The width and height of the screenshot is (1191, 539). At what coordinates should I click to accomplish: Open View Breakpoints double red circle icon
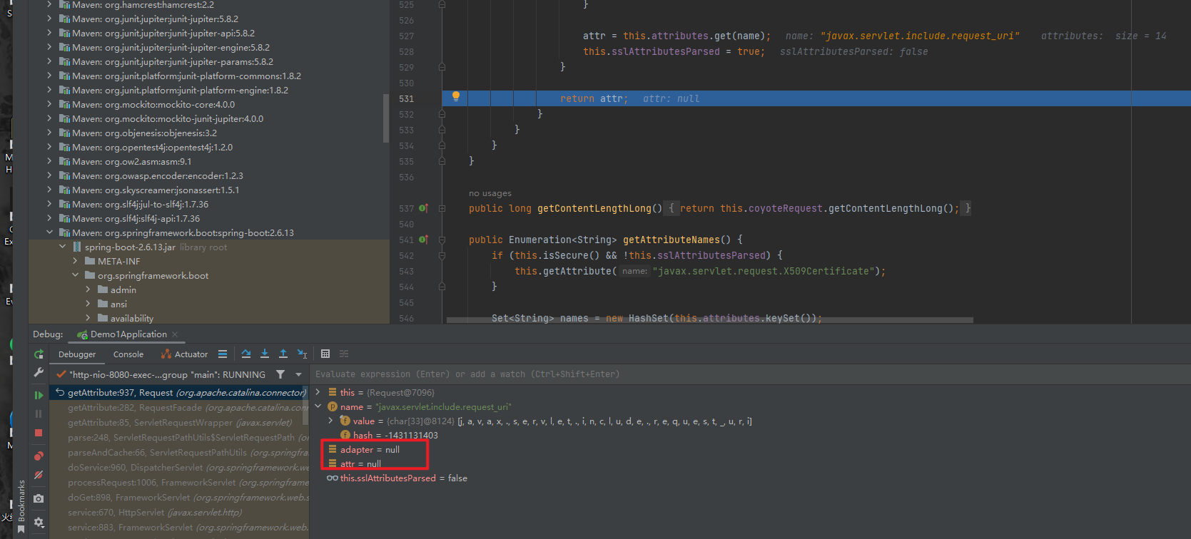tap(39, 456)
